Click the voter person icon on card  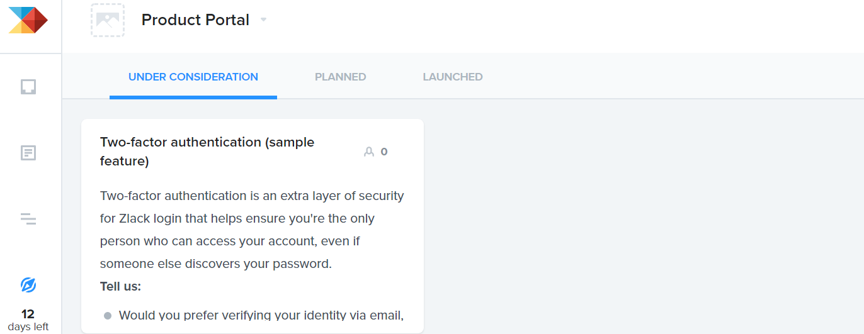(369, 152)
